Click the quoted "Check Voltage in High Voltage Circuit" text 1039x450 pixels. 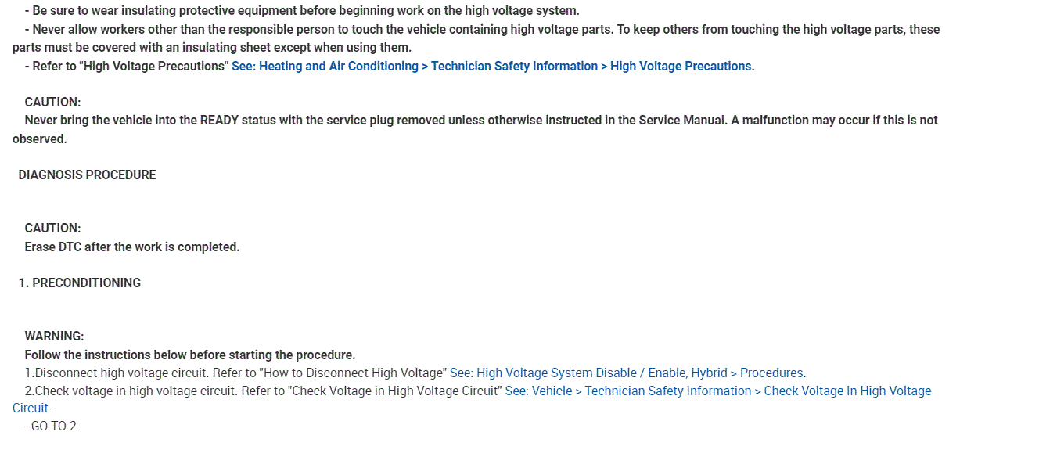(x=395, y=391)
